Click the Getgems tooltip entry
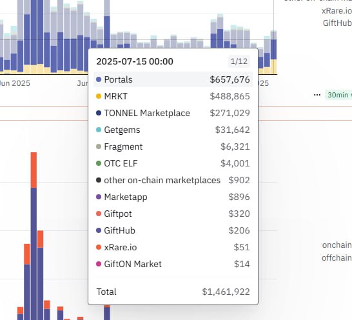 (173, 130)
